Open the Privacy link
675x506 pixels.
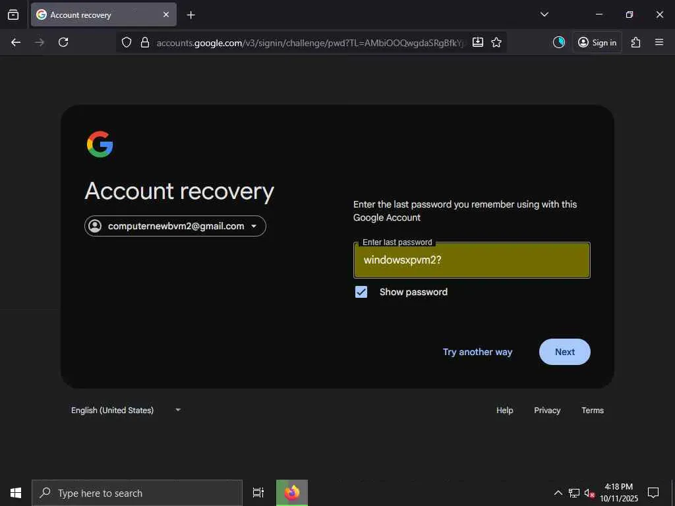pos(547,410)
